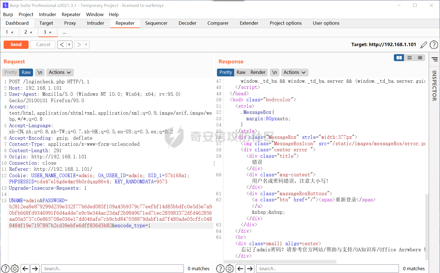Switch Request view to Raw
The height and width of the screenshot is (273, 440).
26,72
